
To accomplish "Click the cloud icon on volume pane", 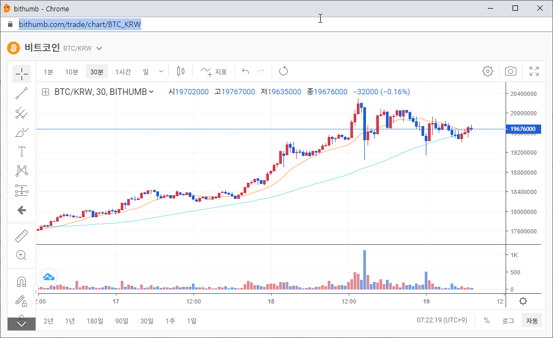I will [x=49, y=277].
